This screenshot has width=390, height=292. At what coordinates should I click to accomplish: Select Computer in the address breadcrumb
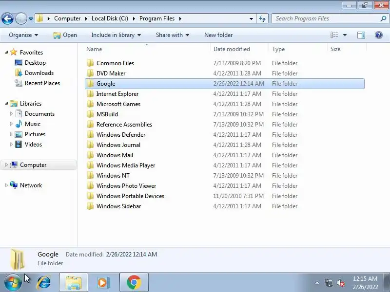tap(67, 18)
